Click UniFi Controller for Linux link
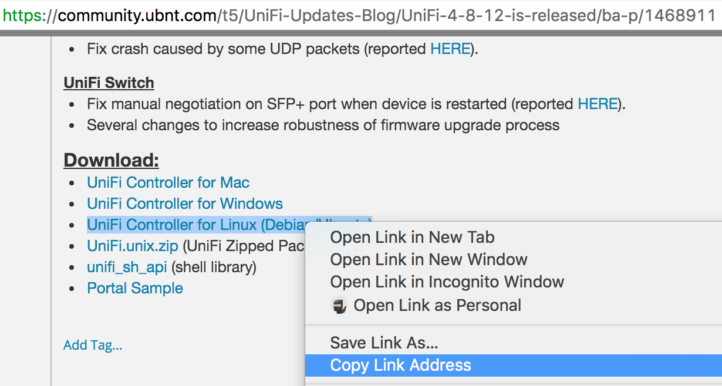Viewport: 722px width, 386px height. click(229, 225)
